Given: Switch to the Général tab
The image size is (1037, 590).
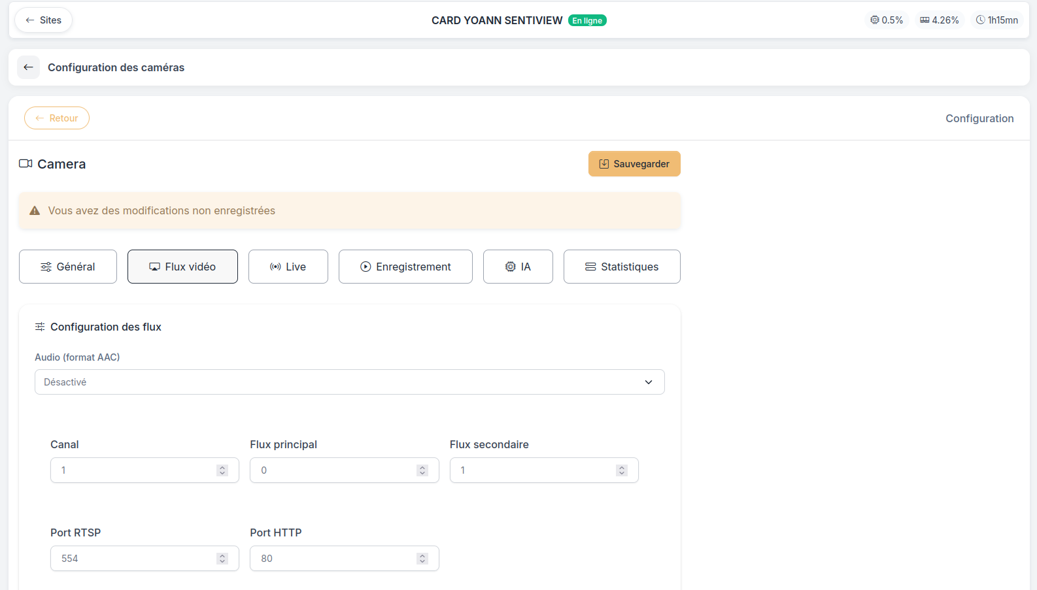Looking at the screenshot, I should point(68,267).
